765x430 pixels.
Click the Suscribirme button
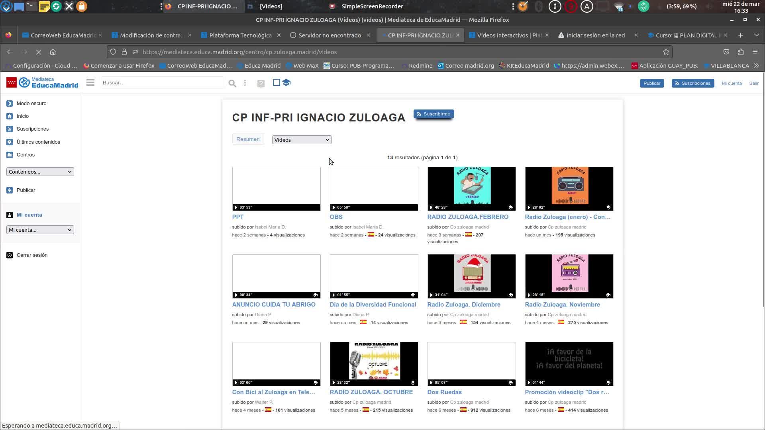(x=433, y=114)
